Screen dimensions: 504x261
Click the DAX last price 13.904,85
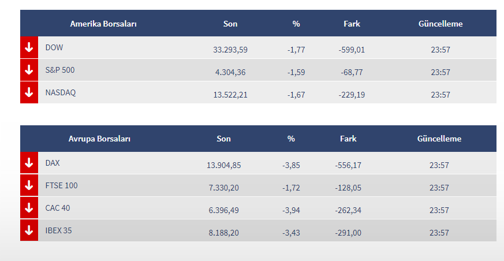[223, 165]
